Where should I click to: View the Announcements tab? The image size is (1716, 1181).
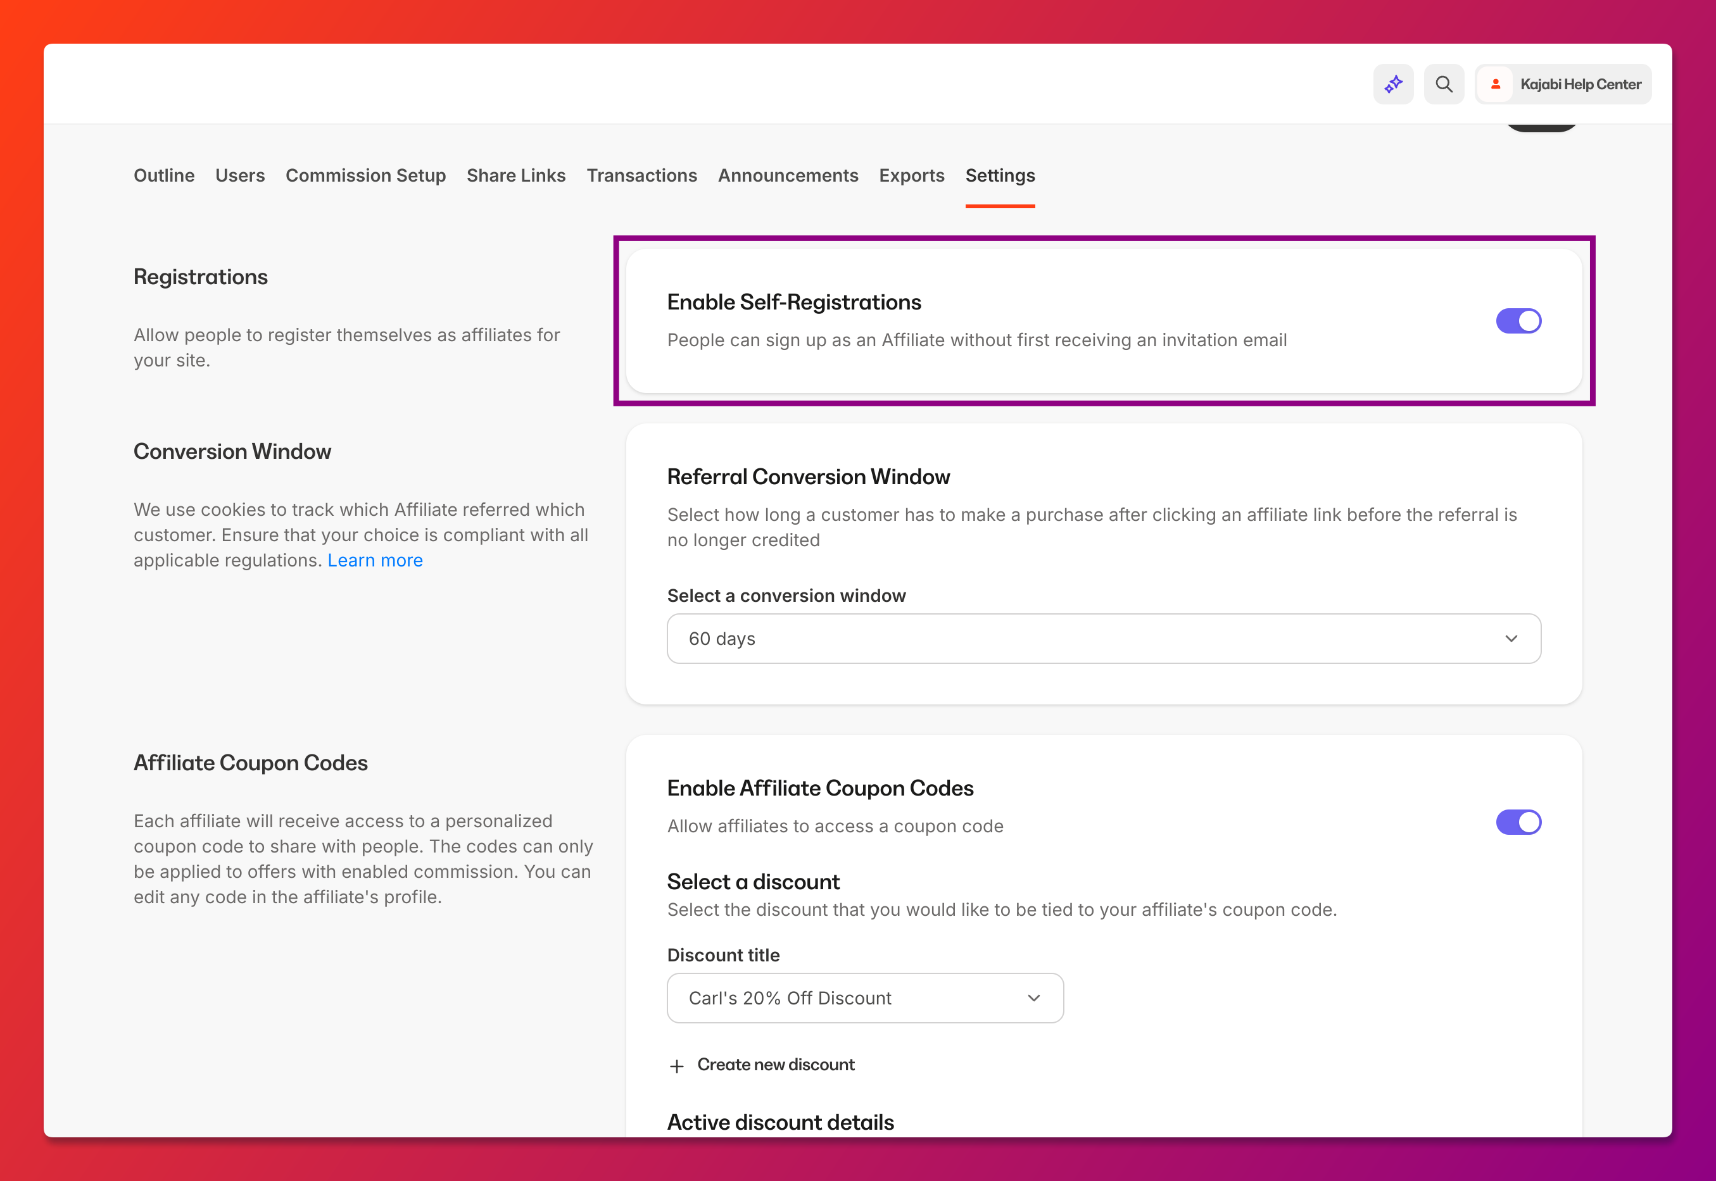[788, 175]
